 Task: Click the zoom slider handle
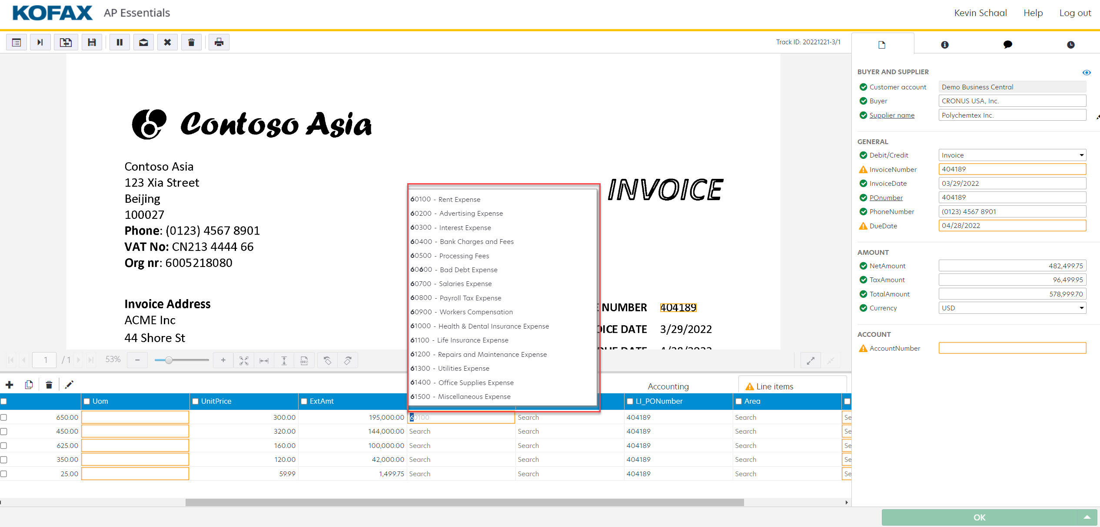point(169,360)
